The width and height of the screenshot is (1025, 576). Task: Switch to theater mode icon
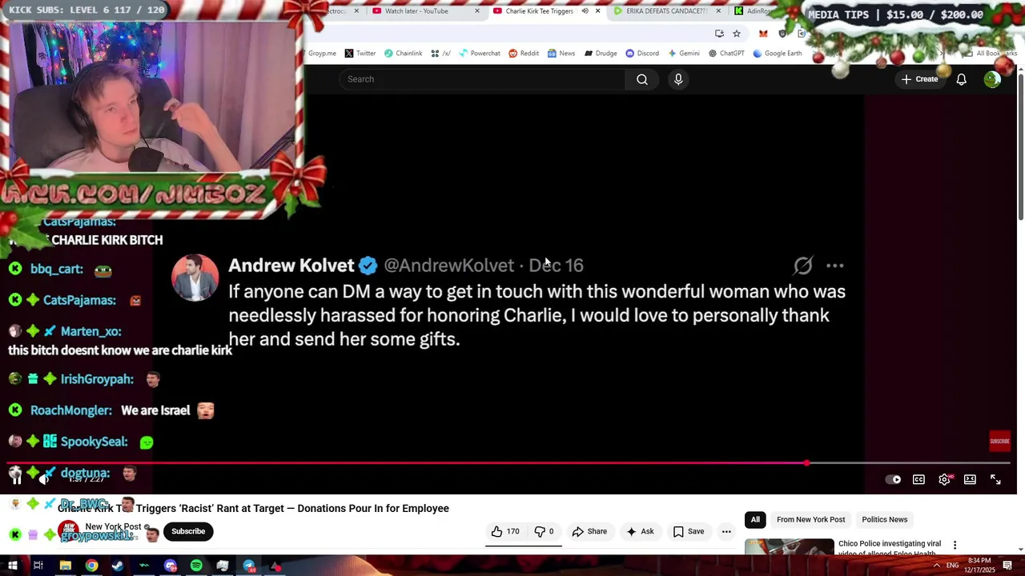970,479
